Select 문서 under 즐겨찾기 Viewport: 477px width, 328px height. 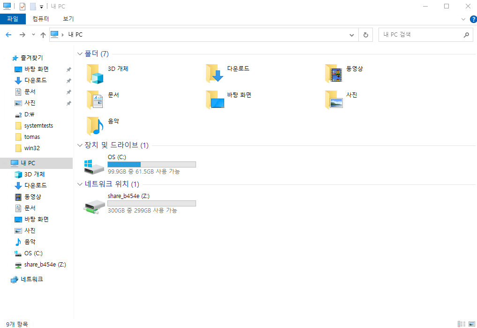click(30, 92)
